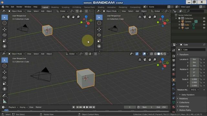Switch the bottom viewport to Wireframe shading
Viewport: 207px width, 116px height.
156,54
